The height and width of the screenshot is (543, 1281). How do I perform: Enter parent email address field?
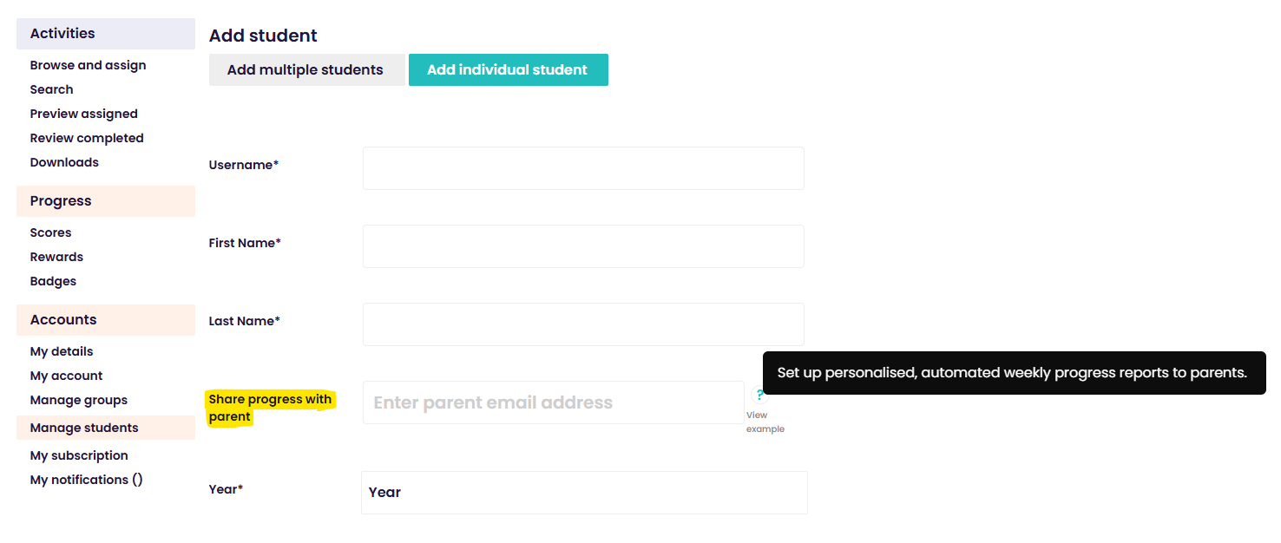click(x=553, y=402)
